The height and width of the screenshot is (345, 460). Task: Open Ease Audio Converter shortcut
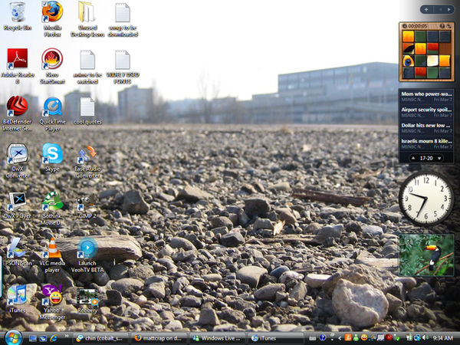(x=87, y=163)
